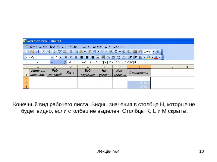Click the Borders button

[x=141, y=57]
